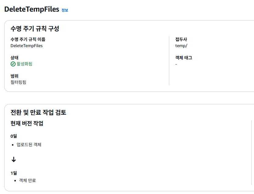Click the 객체 태그 label
This screenshot has height=194, width=254.
pyautogui.click(x=184, y=58)
